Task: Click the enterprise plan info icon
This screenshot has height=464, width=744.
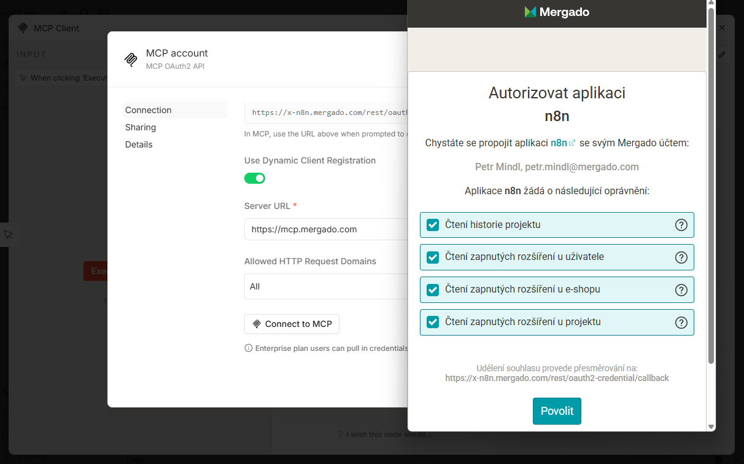Action: tap(249, 348)
